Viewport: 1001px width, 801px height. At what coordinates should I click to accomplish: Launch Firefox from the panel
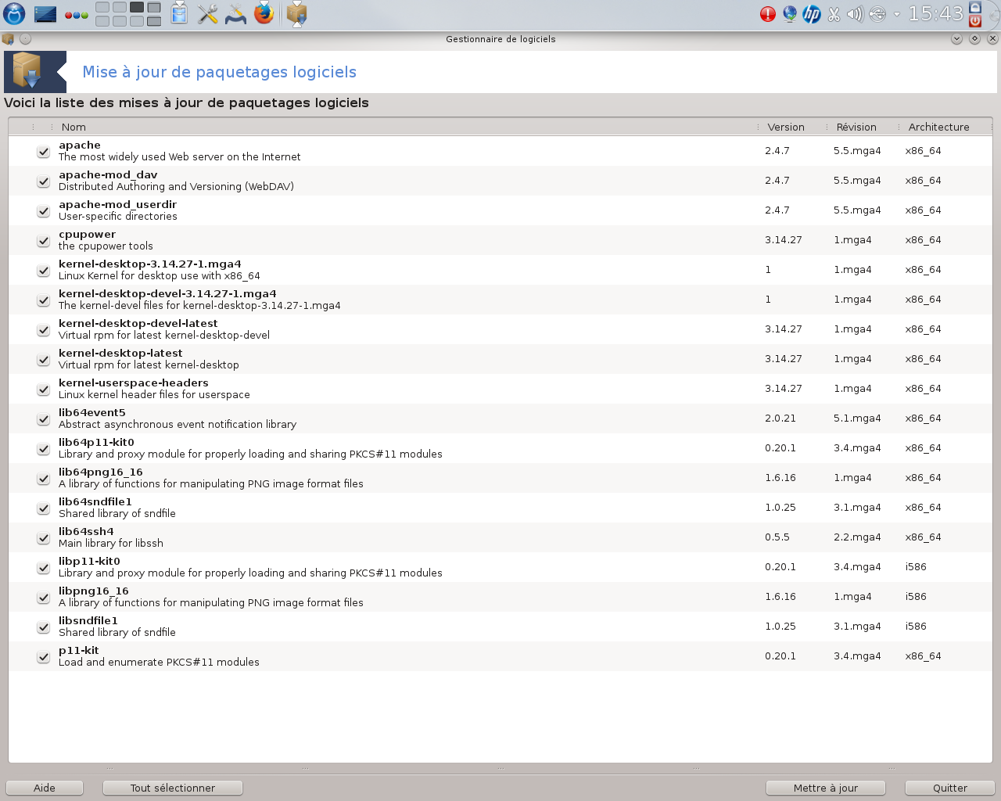pyautogui.click(x=264, y=13)
